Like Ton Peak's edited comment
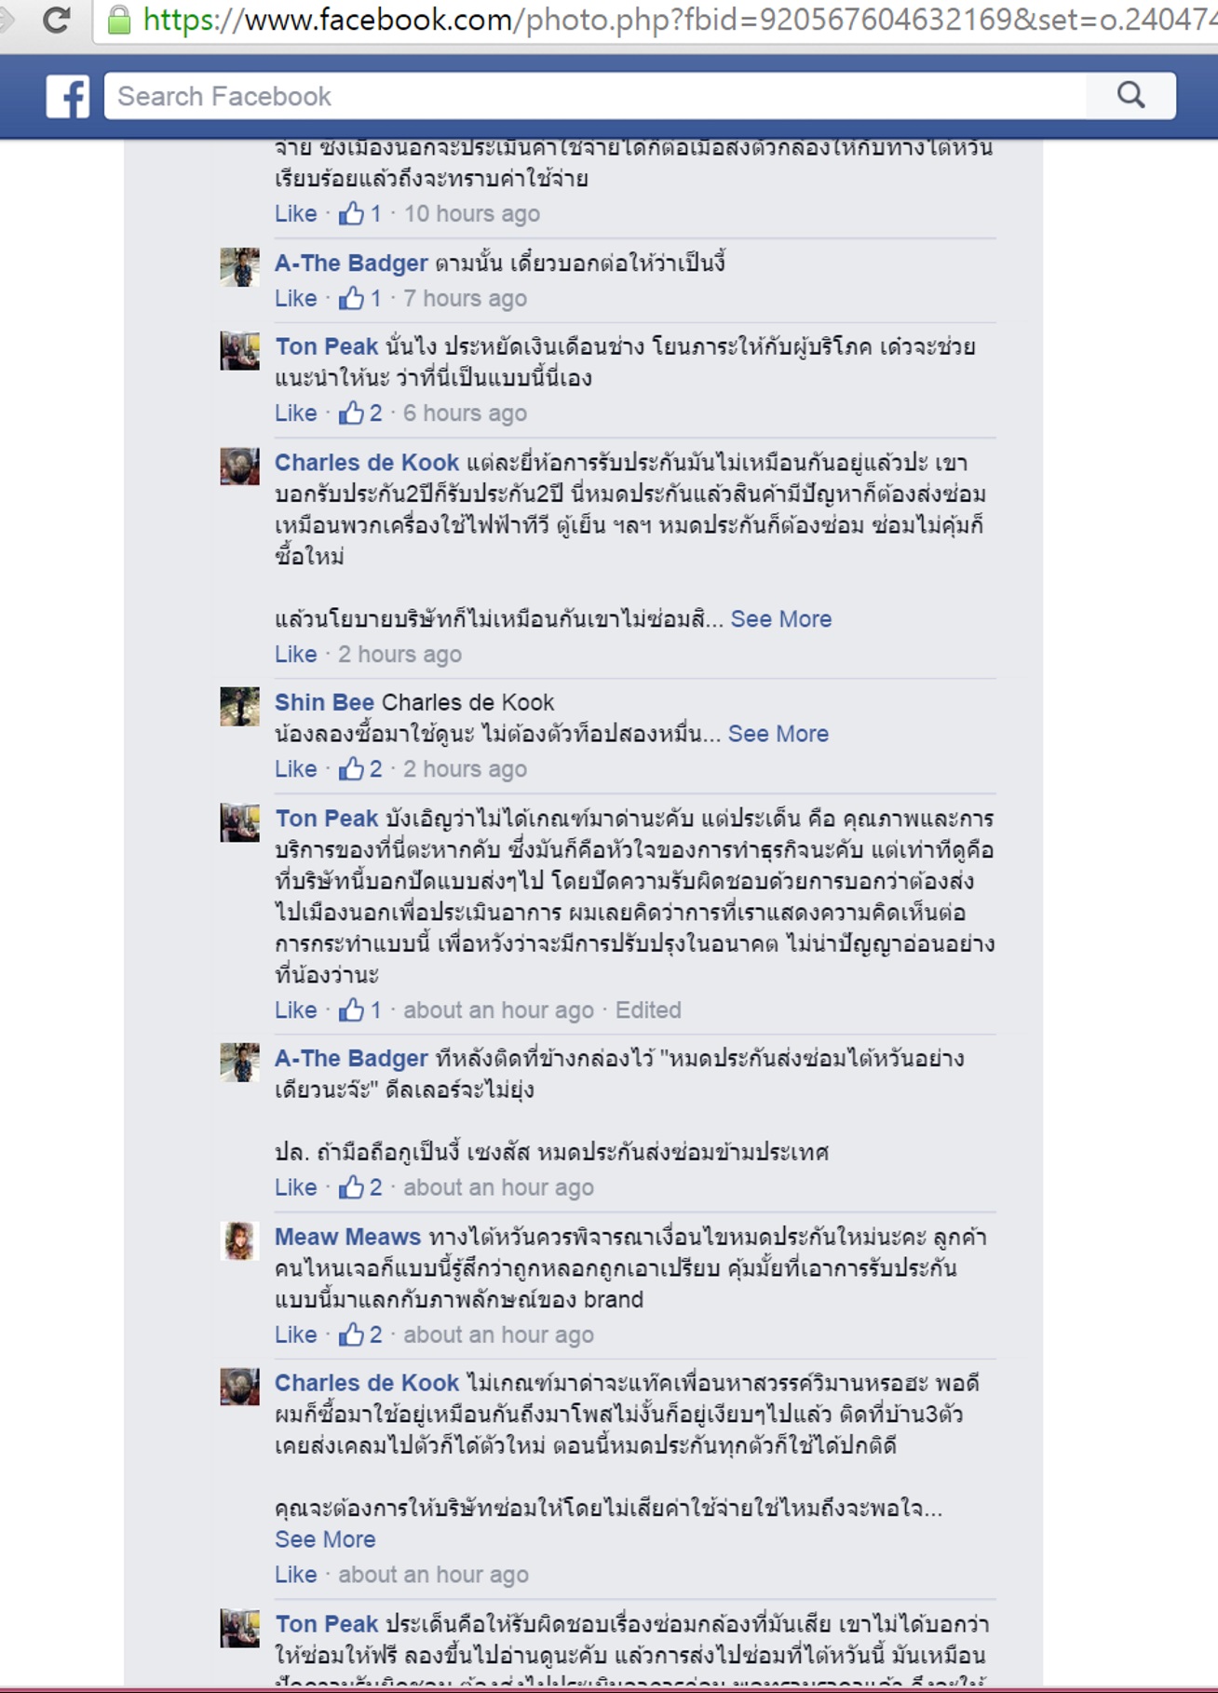Image resolution: width=1218 pixels, height=1693 pixels. [295, 1010]
